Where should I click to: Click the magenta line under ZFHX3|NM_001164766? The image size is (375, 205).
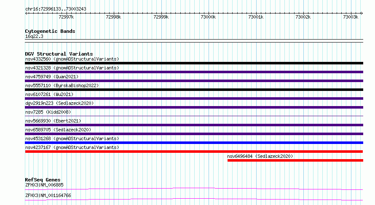click(194, 199)
